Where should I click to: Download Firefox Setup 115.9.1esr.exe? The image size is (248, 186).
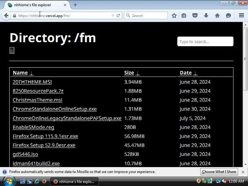point(45,136)
